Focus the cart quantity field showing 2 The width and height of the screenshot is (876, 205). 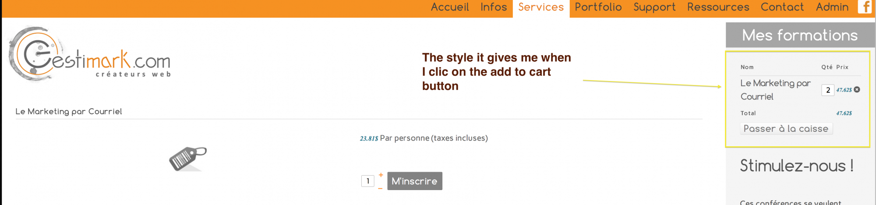[828, 90]
